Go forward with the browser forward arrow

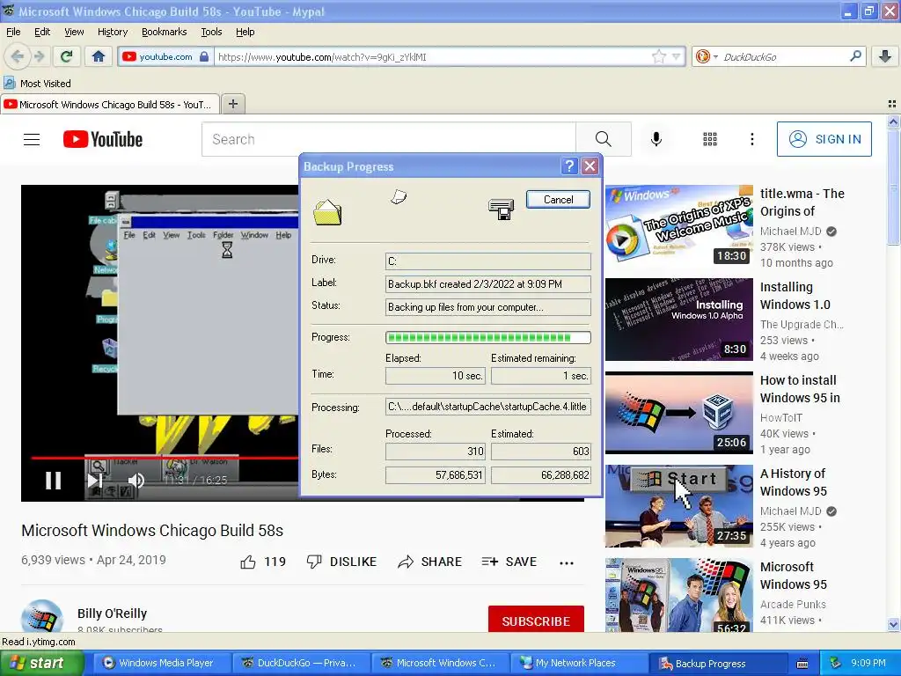click(x=39, y=56)
